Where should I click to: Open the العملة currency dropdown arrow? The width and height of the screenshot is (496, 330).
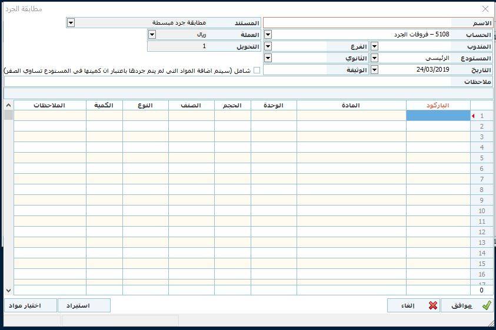coord(152,35)
